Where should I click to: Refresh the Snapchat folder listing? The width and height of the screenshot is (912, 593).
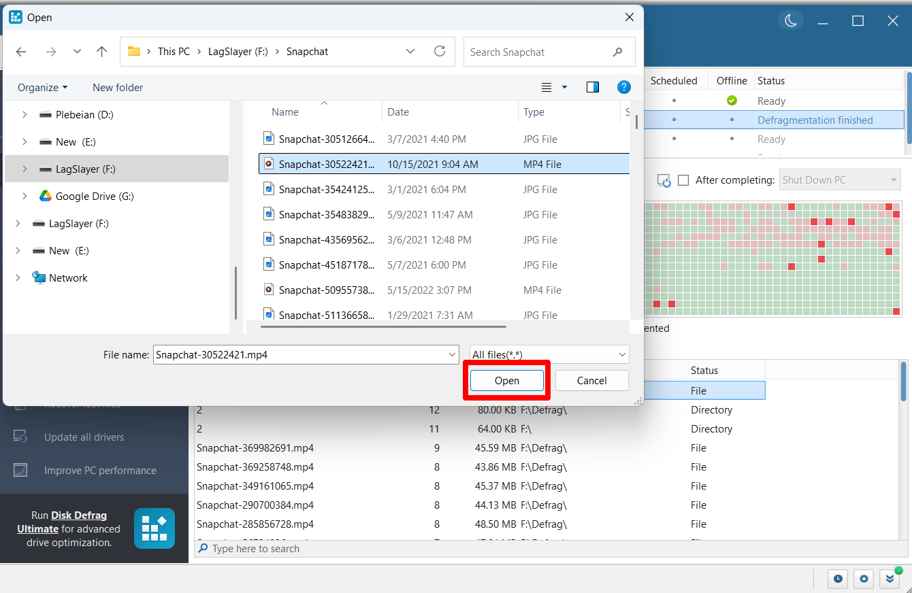(x=440, y=52)
